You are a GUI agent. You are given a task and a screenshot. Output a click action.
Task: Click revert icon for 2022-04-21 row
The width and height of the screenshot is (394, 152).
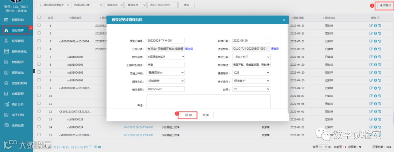380,57
